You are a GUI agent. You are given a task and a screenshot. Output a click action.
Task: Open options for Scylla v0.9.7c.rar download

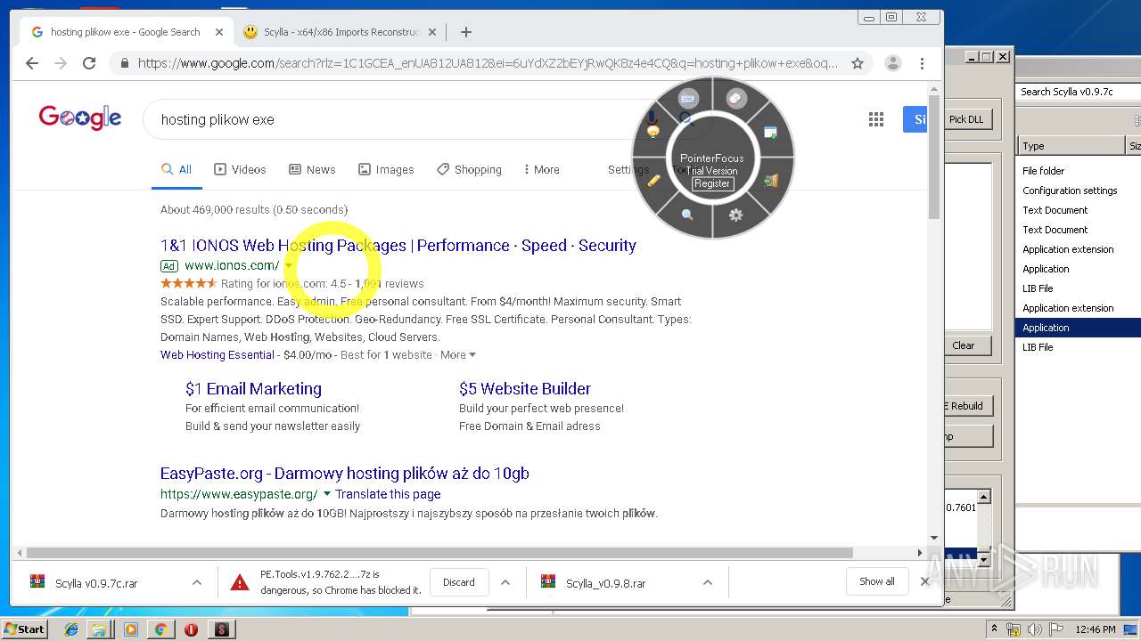(x=196, y=582)
